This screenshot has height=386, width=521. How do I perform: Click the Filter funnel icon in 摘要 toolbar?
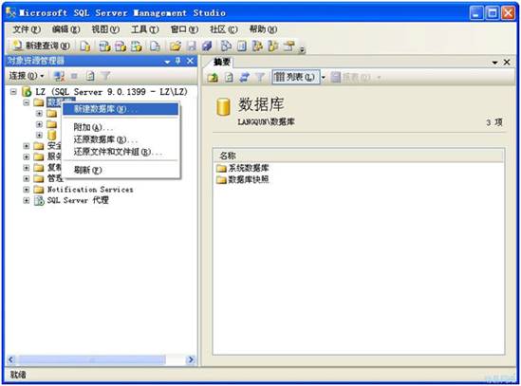tap(260, 78)
